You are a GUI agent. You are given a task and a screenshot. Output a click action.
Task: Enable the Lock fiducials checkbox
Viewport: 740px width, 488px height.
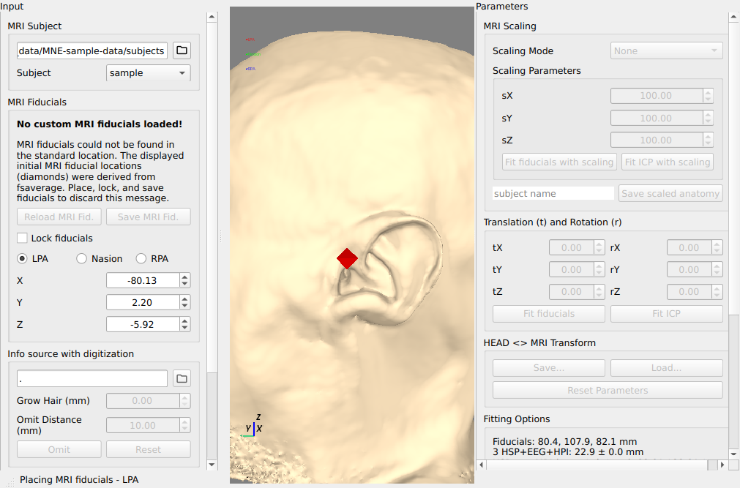pyautogui.click(x=23, y=239)
